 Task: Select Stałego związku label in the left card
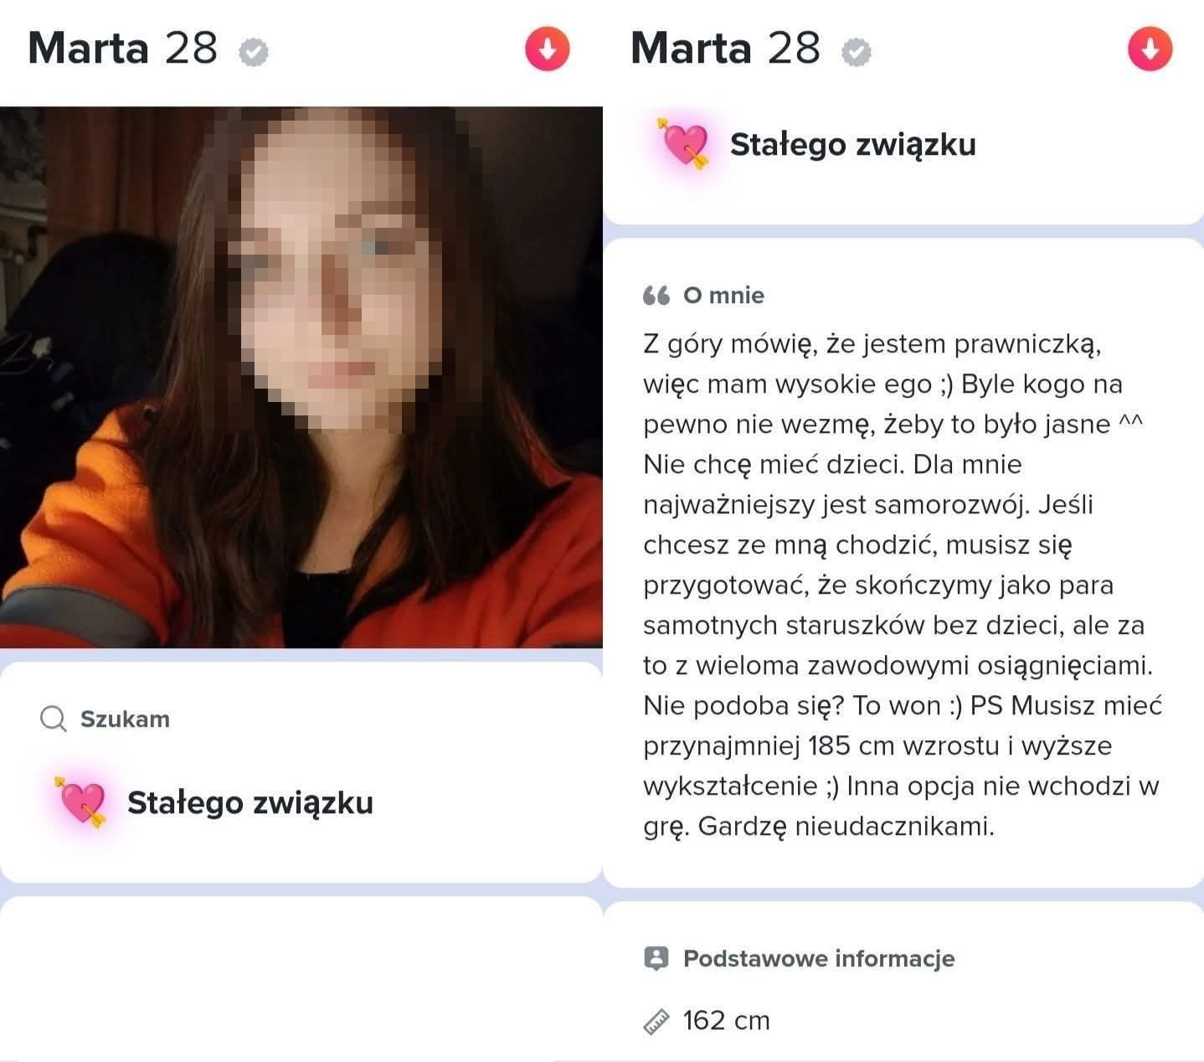[250, 802]
